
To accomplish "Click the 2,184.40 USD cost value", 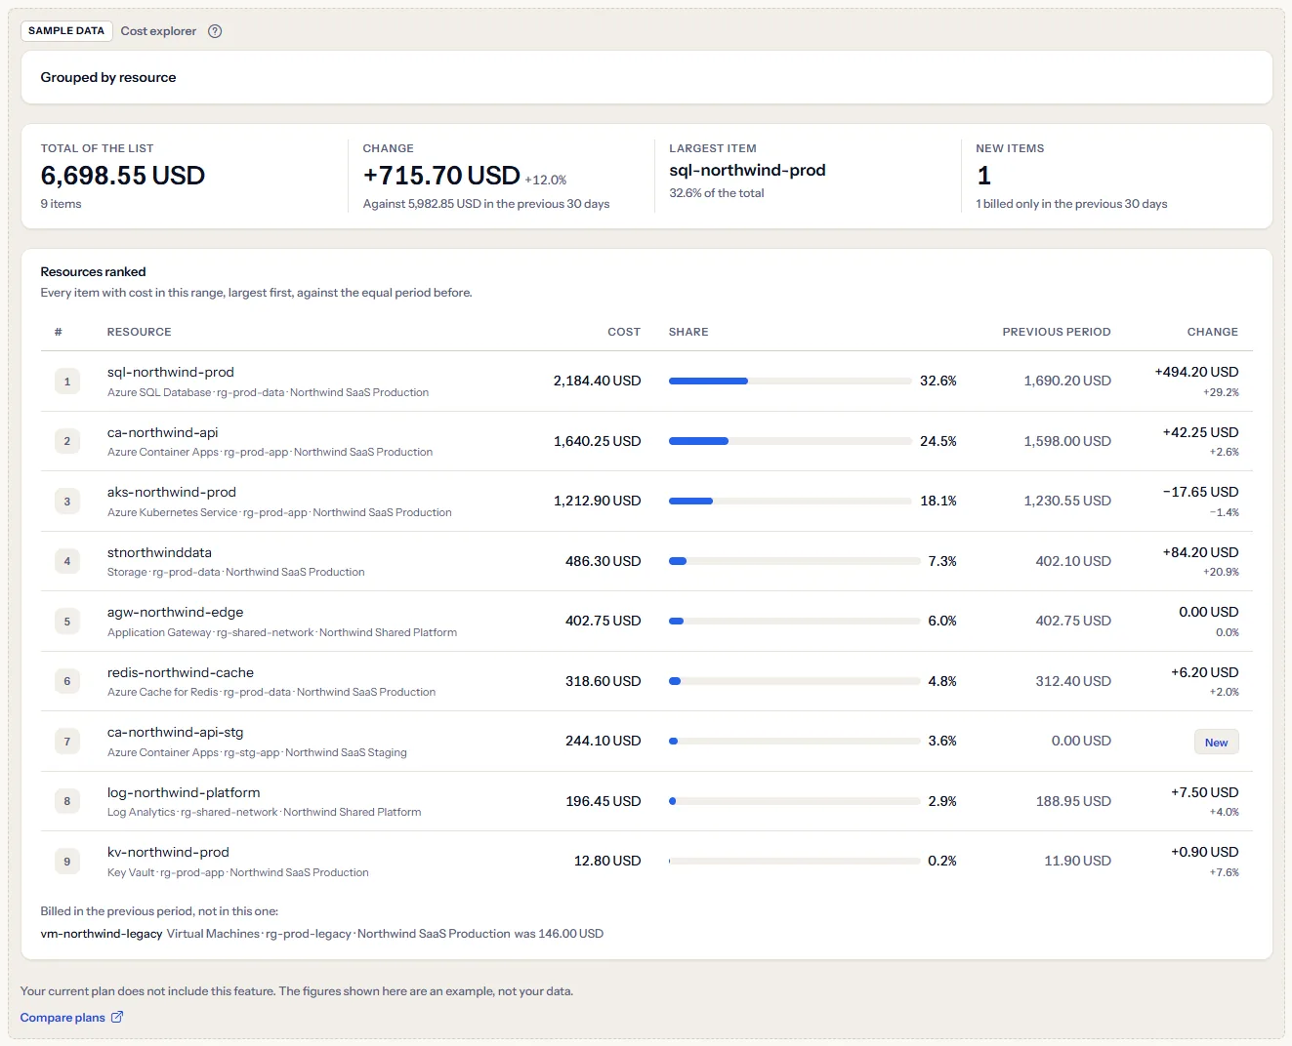I will click(597, 381).
